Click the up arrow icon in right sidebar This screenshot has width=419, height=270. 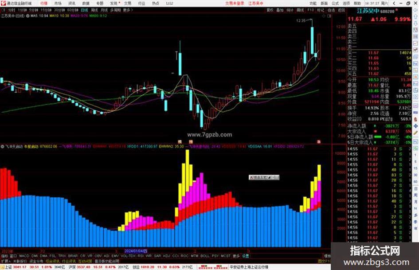coord(415,17)
